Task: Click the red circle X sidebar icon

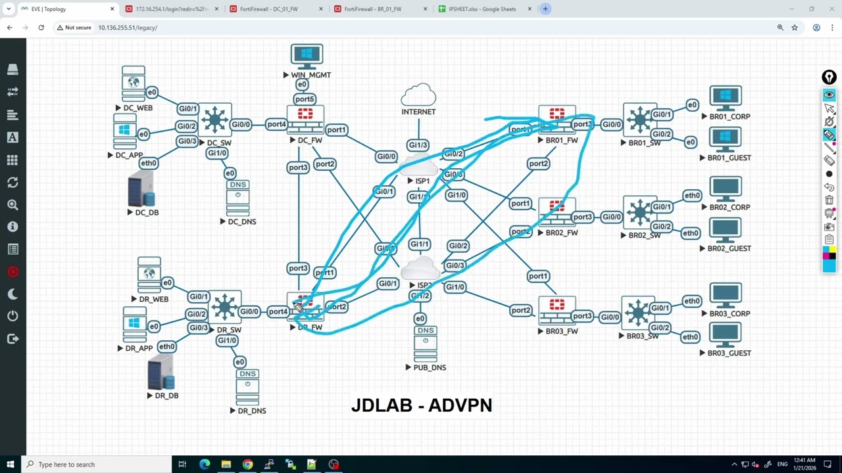Action: point(12,271)
